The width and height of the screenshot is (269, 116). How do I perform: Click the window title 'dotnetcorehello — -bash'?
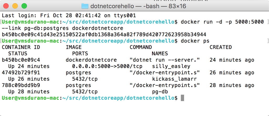tap(138, 6)
